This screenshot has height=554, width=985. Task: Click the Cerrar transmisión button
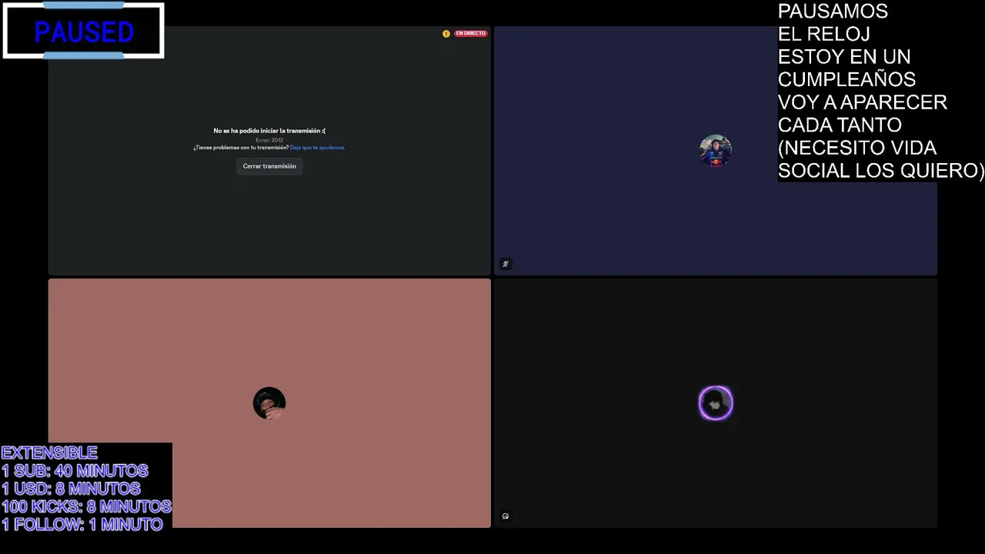269,166
